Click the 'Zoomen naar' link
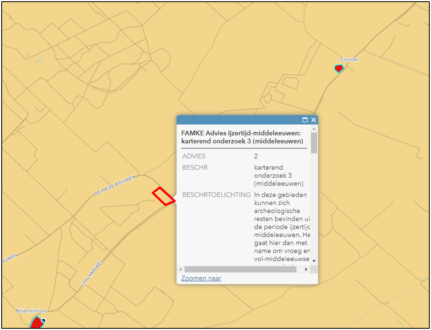The width and height of the screenshot is (431, 330). (201, 278)
